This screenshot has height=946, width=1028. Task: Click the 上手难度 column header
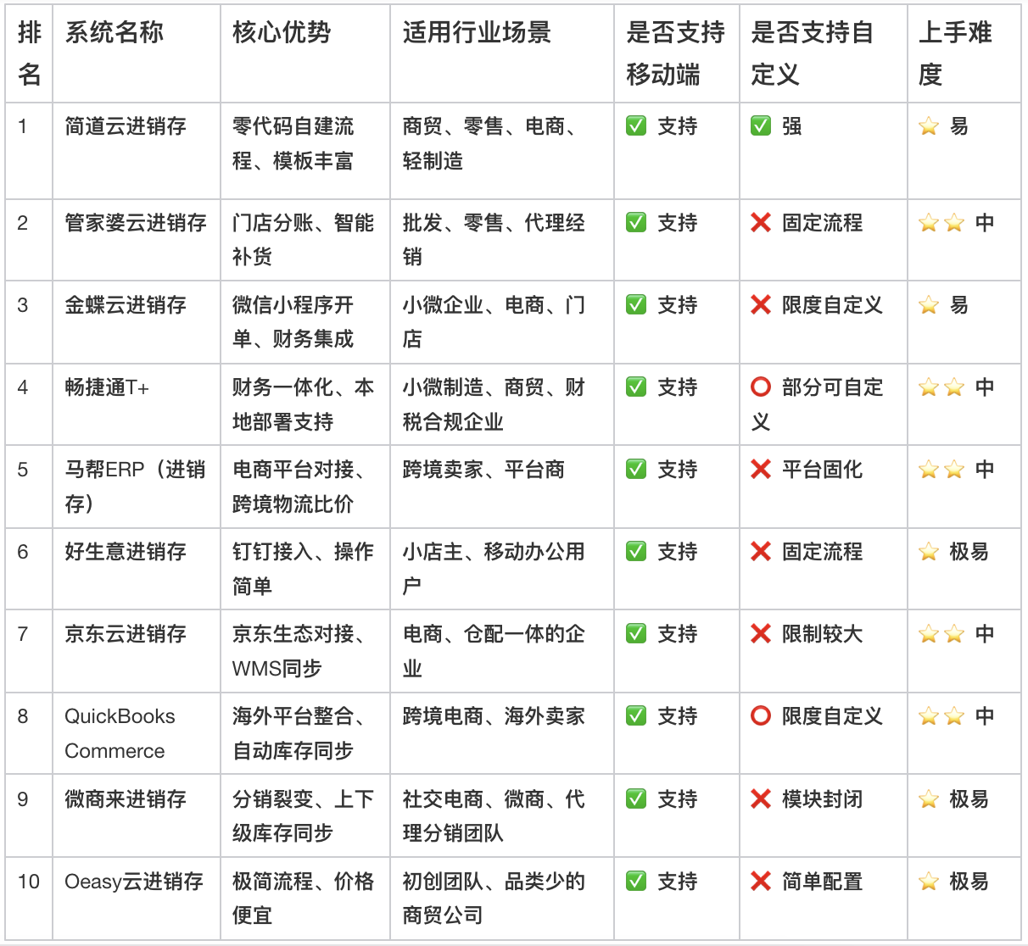964,53
